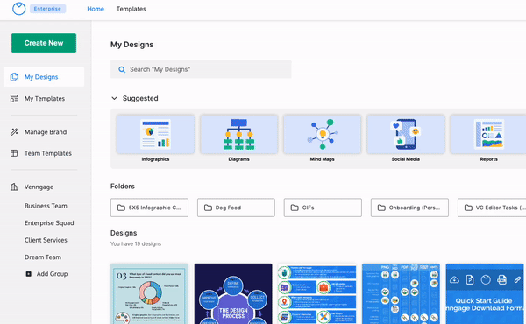Select the Business Team group
526x324 pixels.
click(x=46, y=206)
